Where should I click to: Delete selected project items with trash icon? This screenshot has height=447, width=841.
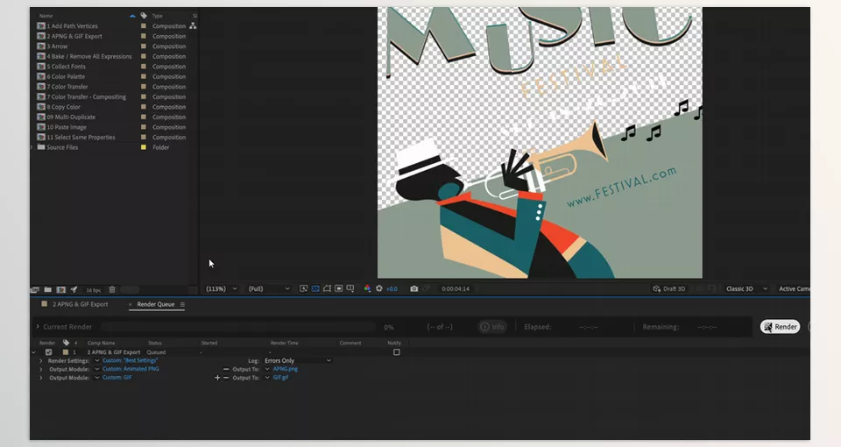pyautogui.click(x=112, y=290)
